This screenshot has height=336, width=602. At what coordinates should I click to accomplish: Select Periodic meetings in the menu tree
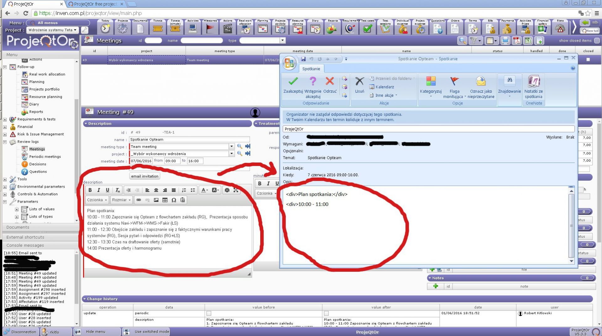(x=45, y=157)
